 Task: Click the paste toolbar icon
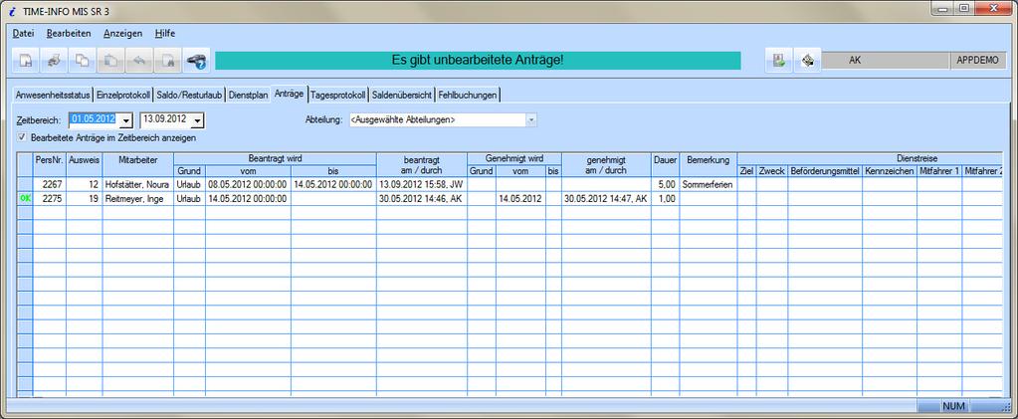(110, 61)
